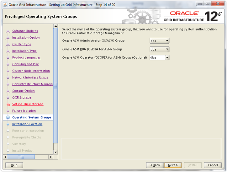Open the Cluster Type step
The width and height of the screenshot is (227, 172).
tap(22, 44)
